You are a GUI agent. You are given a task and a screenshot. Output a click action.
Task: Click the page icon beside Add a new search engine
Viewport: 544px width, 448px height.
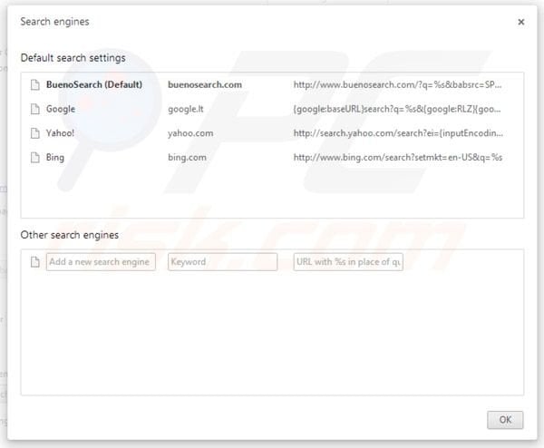[35, 262]
